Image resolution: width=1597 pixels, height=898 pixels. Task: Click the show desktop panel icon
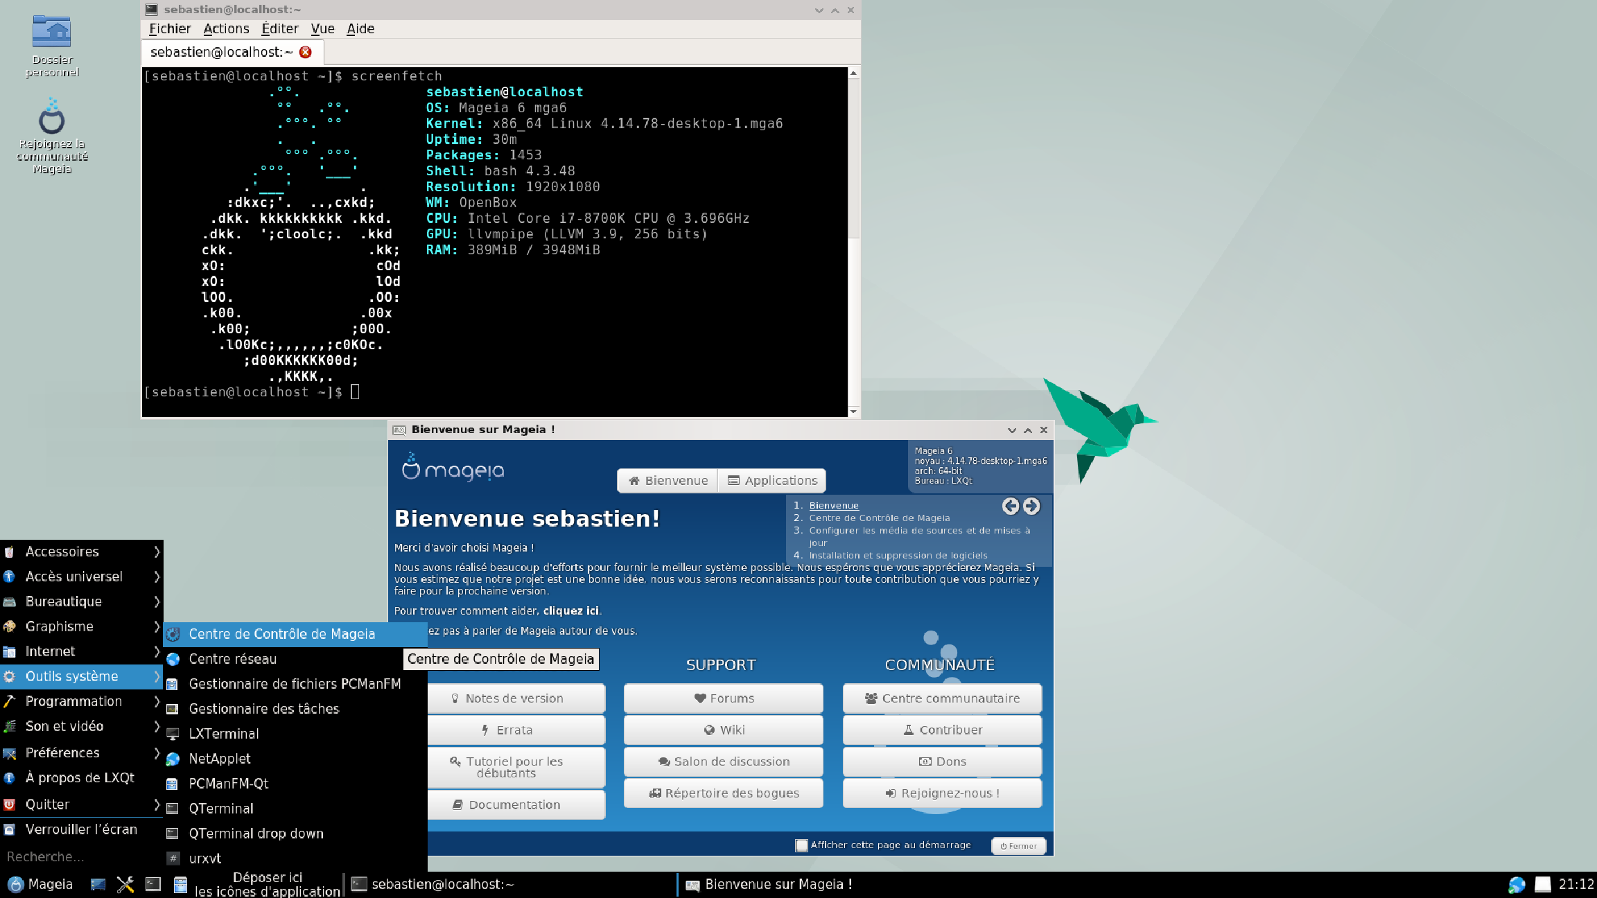pos(98,884)
